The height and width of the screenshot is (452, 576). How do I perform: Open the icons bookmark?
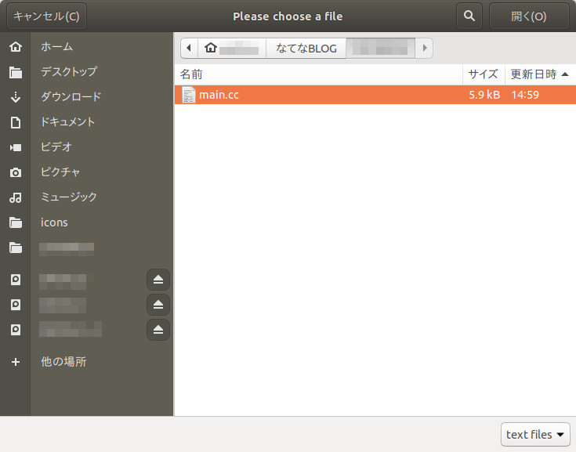[54, 222]
